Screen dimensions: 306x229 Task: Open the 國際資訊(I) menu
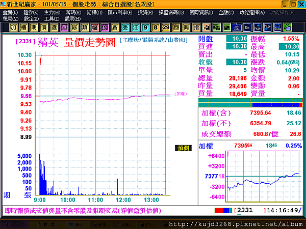point(201,12)
